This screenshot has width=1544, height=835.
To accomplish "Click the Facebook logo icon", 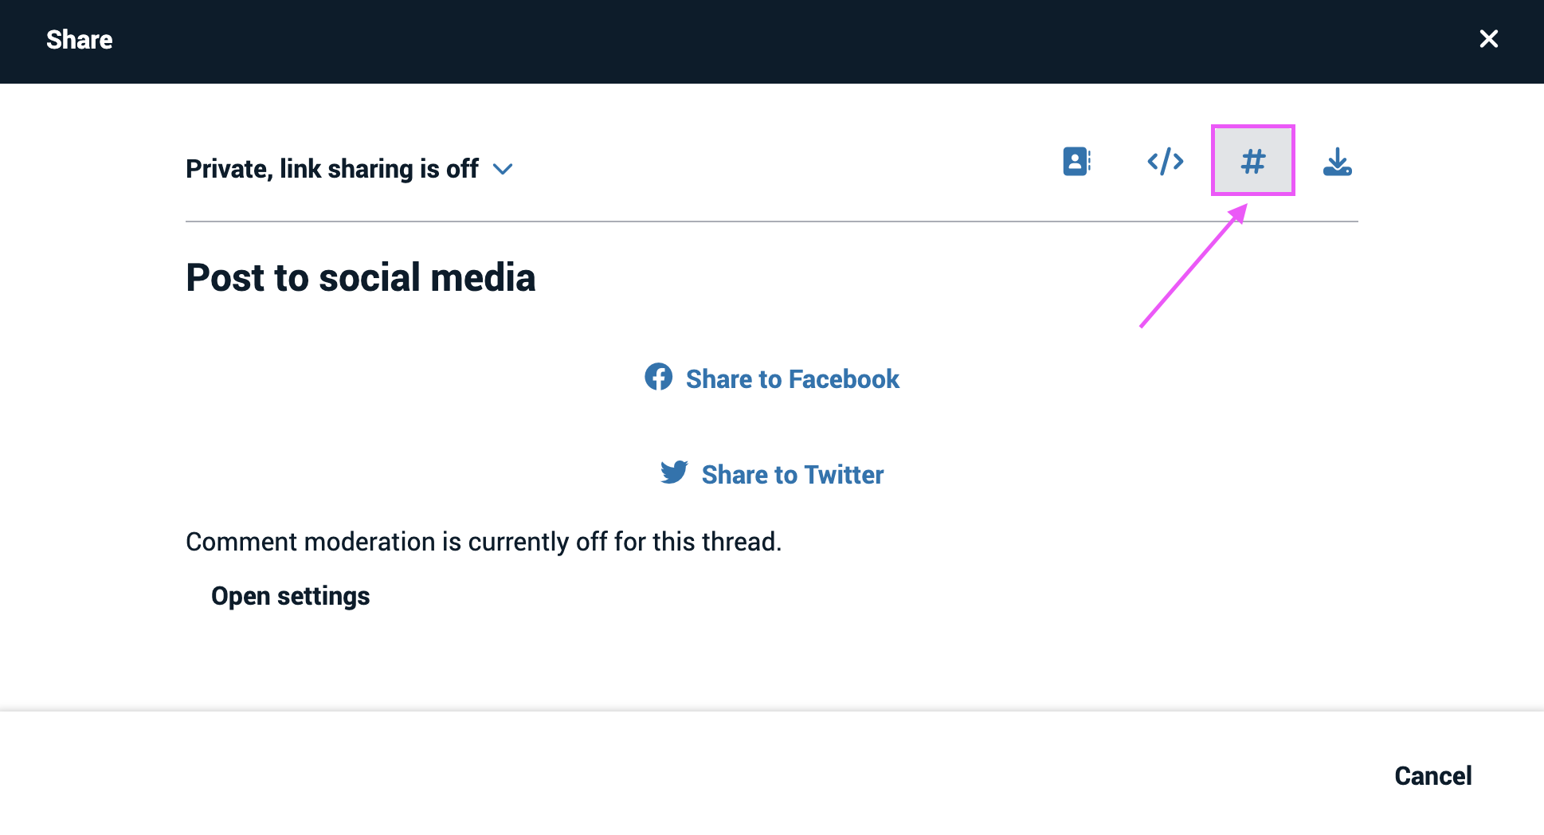I will pos(658,377).
